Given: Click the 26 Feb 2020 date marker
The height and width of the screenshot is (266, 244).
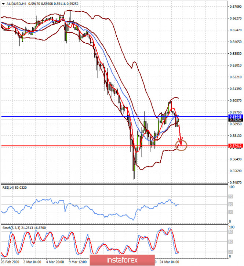Looking at the screenshot, I should click(10, 262).
